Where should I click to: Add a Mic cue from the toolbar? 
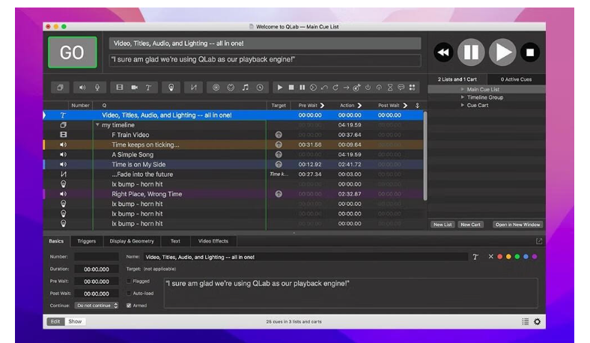pos(97,88)
